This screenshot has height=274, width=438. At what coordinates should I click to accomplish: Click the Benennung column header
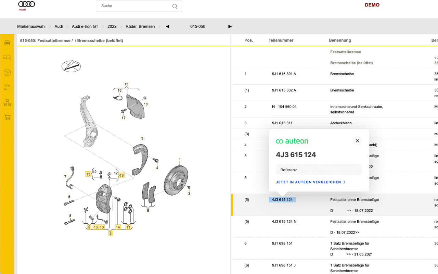click(340, 40)
